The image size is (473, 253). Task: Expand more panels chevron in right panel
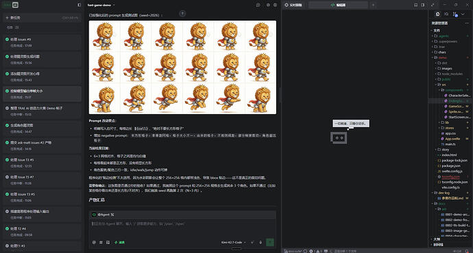click(x=463, y=14)
